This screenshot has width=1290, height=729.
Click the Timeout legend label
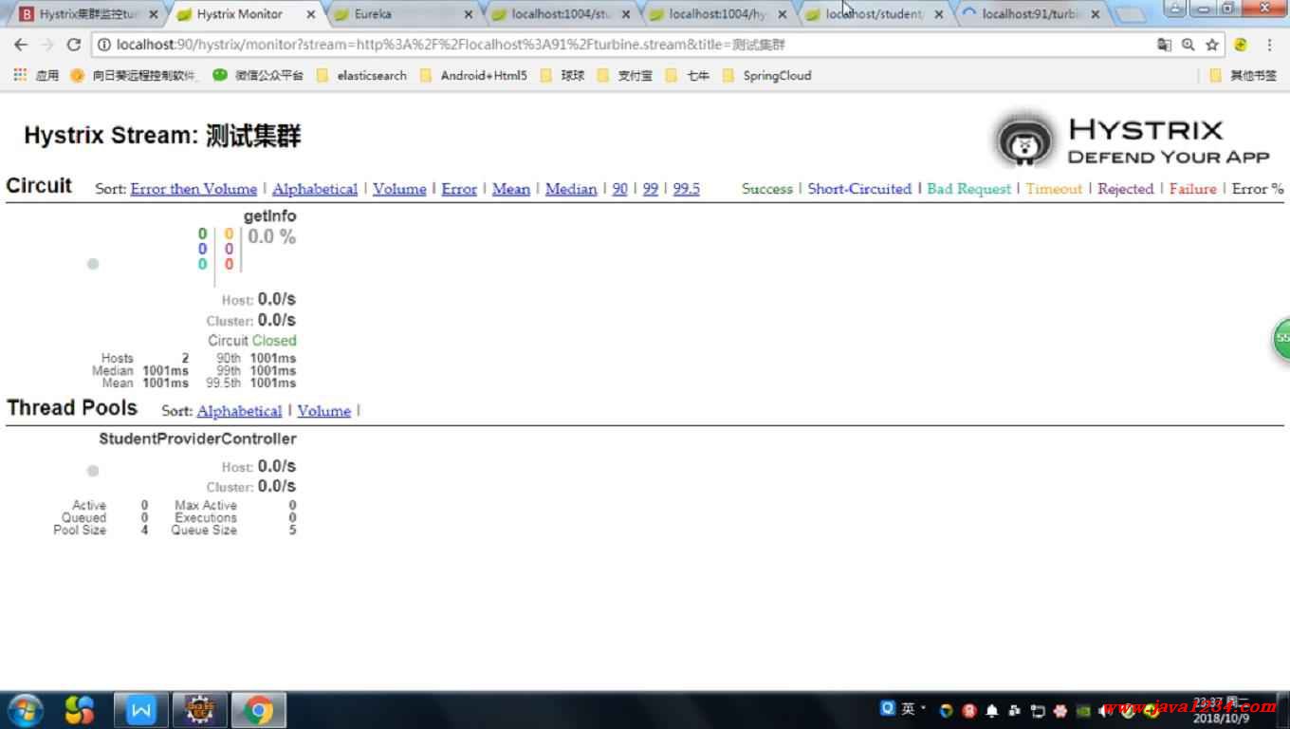click(x=1054, y=189)
